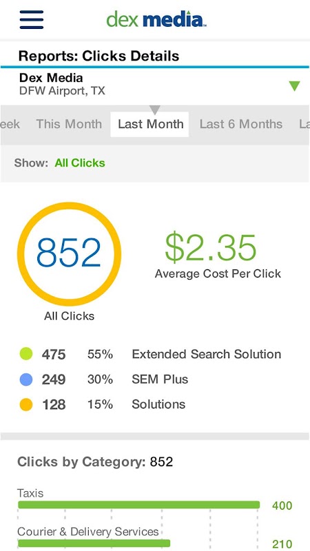
Task: Tap the partially visible week tab
Action: click(x=10, y=124)
